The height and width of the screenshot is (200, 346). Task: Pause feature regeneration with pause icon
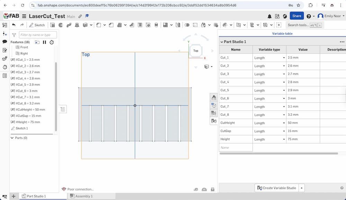(x=44, y=42)
